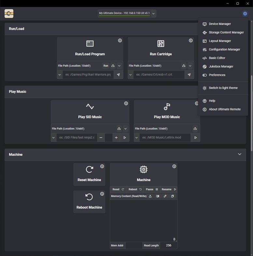Click Read Length field showing 256
Screen dimensions: 253x256
pos(168,245)
